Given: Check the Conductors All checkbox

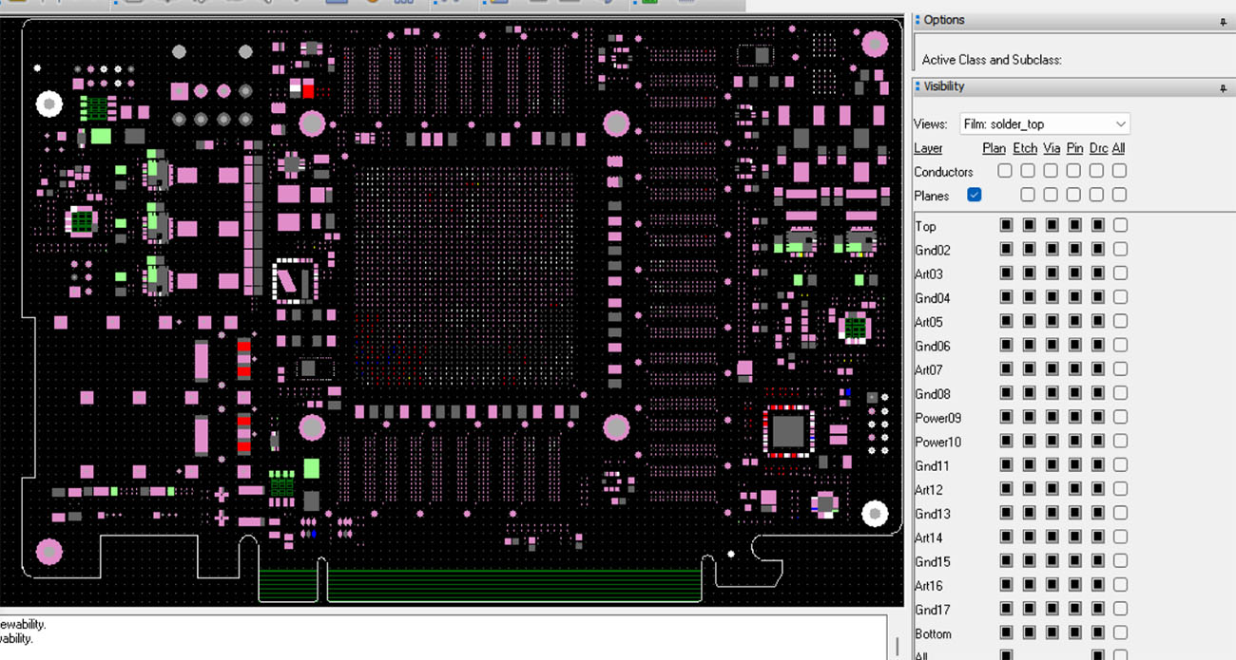Looking at the screenshot, I should pyautogui.click(x=1119, y=171).
